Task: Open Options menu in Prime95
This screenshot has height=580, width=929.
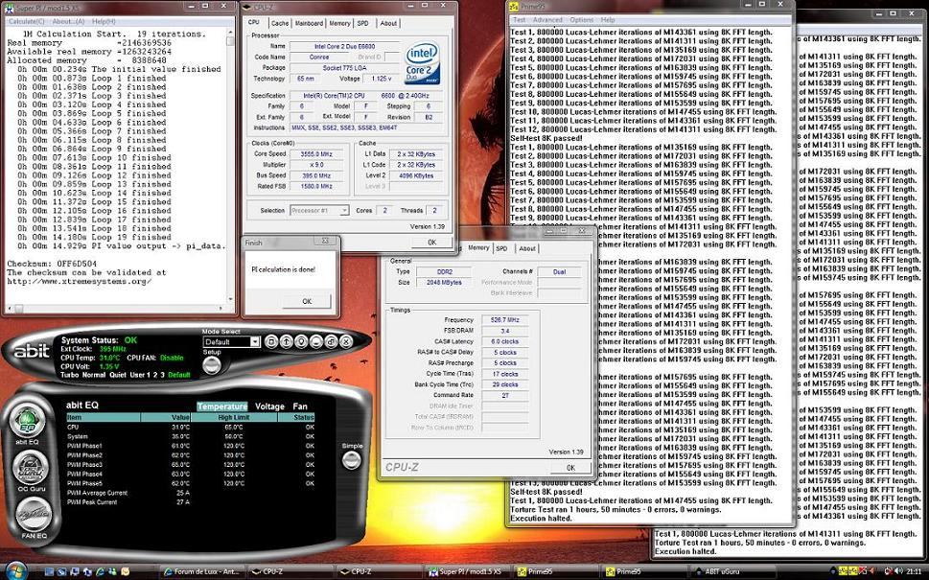Action: 581,20
